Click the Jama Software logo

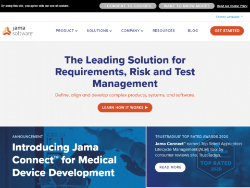coord(18,31)
